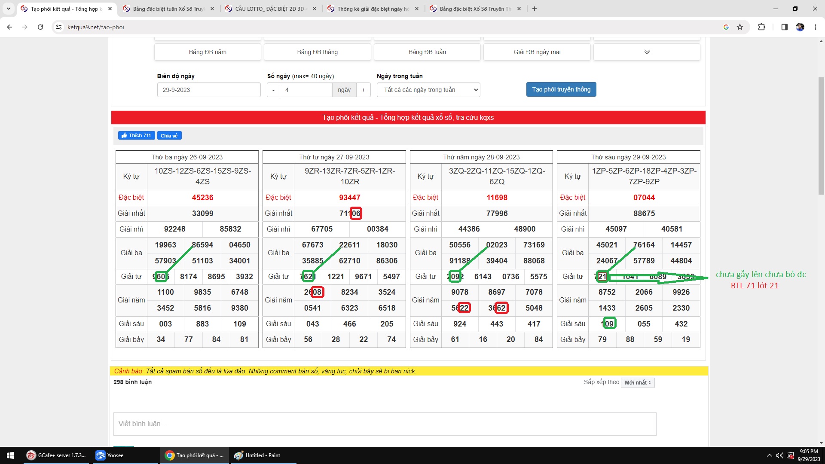
Task: Open Chrome side panel icon
Action: coord(784,27)
